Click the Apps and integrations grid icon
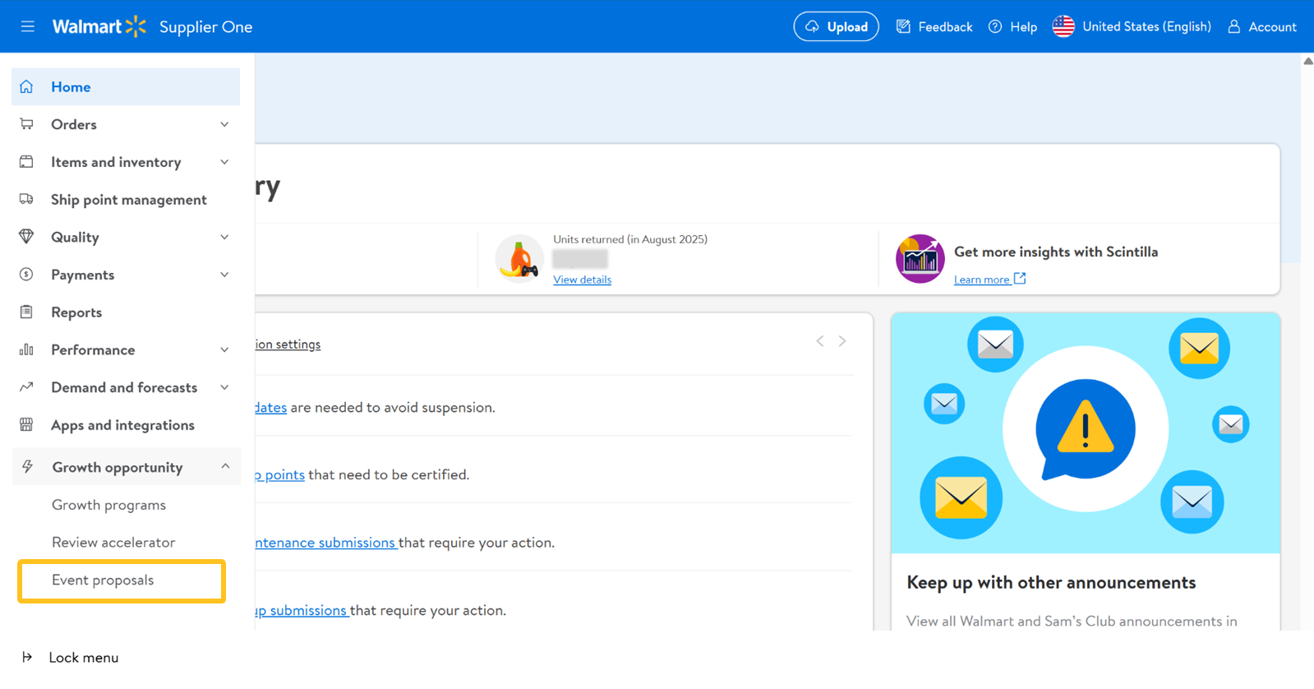 tap(26, 424)
